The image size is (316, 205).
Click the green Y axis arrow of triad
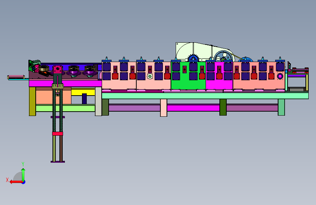[x=23, y=174]
